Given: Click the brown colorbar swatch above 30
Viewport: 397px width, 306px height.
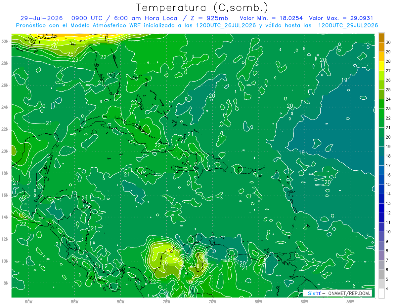Looking at the screenshot, I should [381, 38].
